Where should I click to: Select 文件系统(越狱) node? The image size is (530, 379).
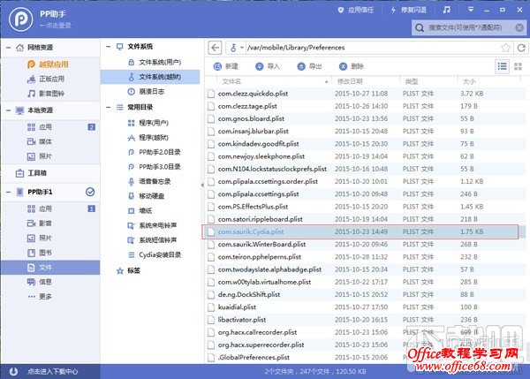click(x=150, y=77)
